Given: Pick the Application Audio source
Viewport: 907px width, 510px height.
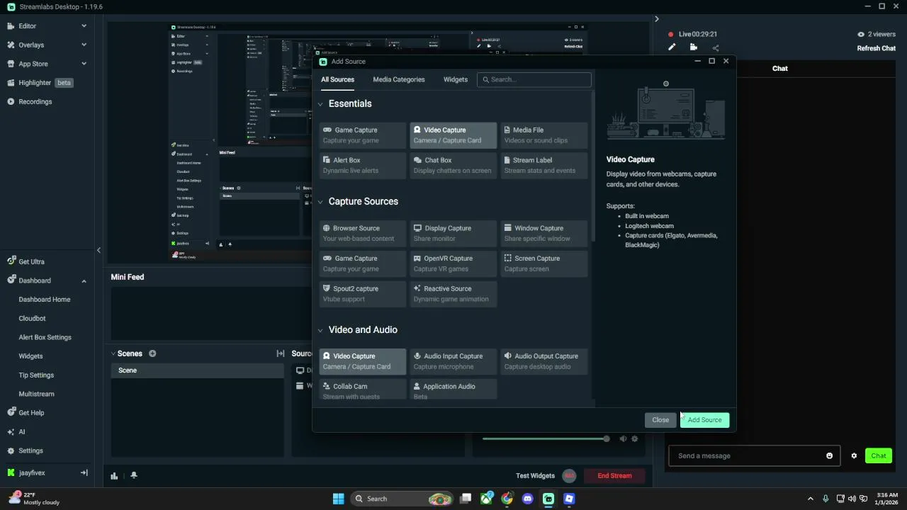Looking at the screenshot, I should pos(453,390).
